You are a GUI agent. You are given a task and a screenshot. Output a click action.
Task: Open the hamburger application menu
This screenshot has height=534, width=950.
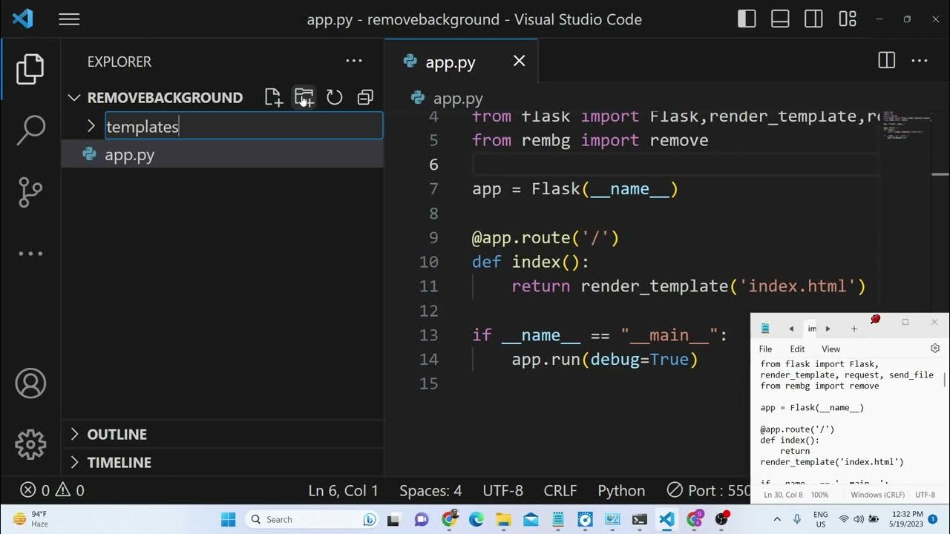click(69, 19)
